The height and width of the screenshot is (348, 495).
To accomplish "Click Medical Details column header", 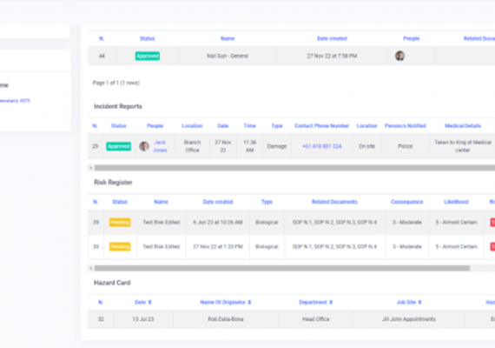I will 463,126.
